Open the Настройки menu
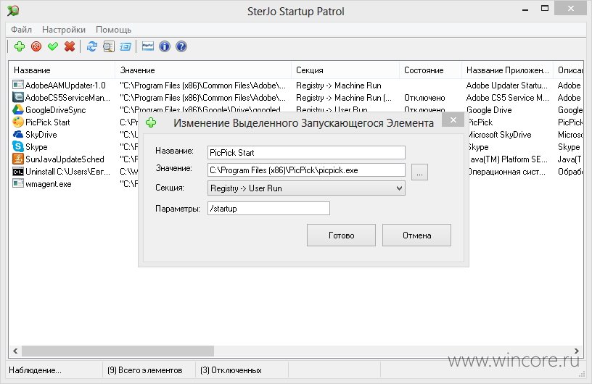 64,30
